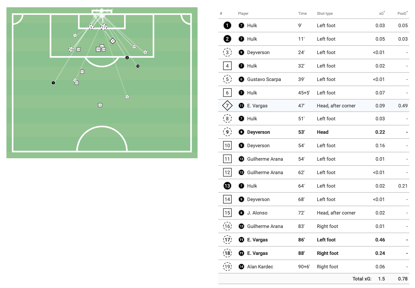Click the Shot type column header

325,13
